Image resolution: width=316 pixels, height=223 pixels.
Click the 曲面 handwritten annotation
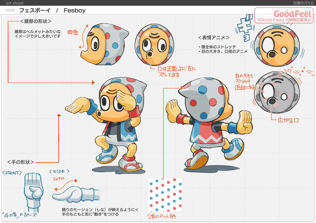(x=73, y=32)
